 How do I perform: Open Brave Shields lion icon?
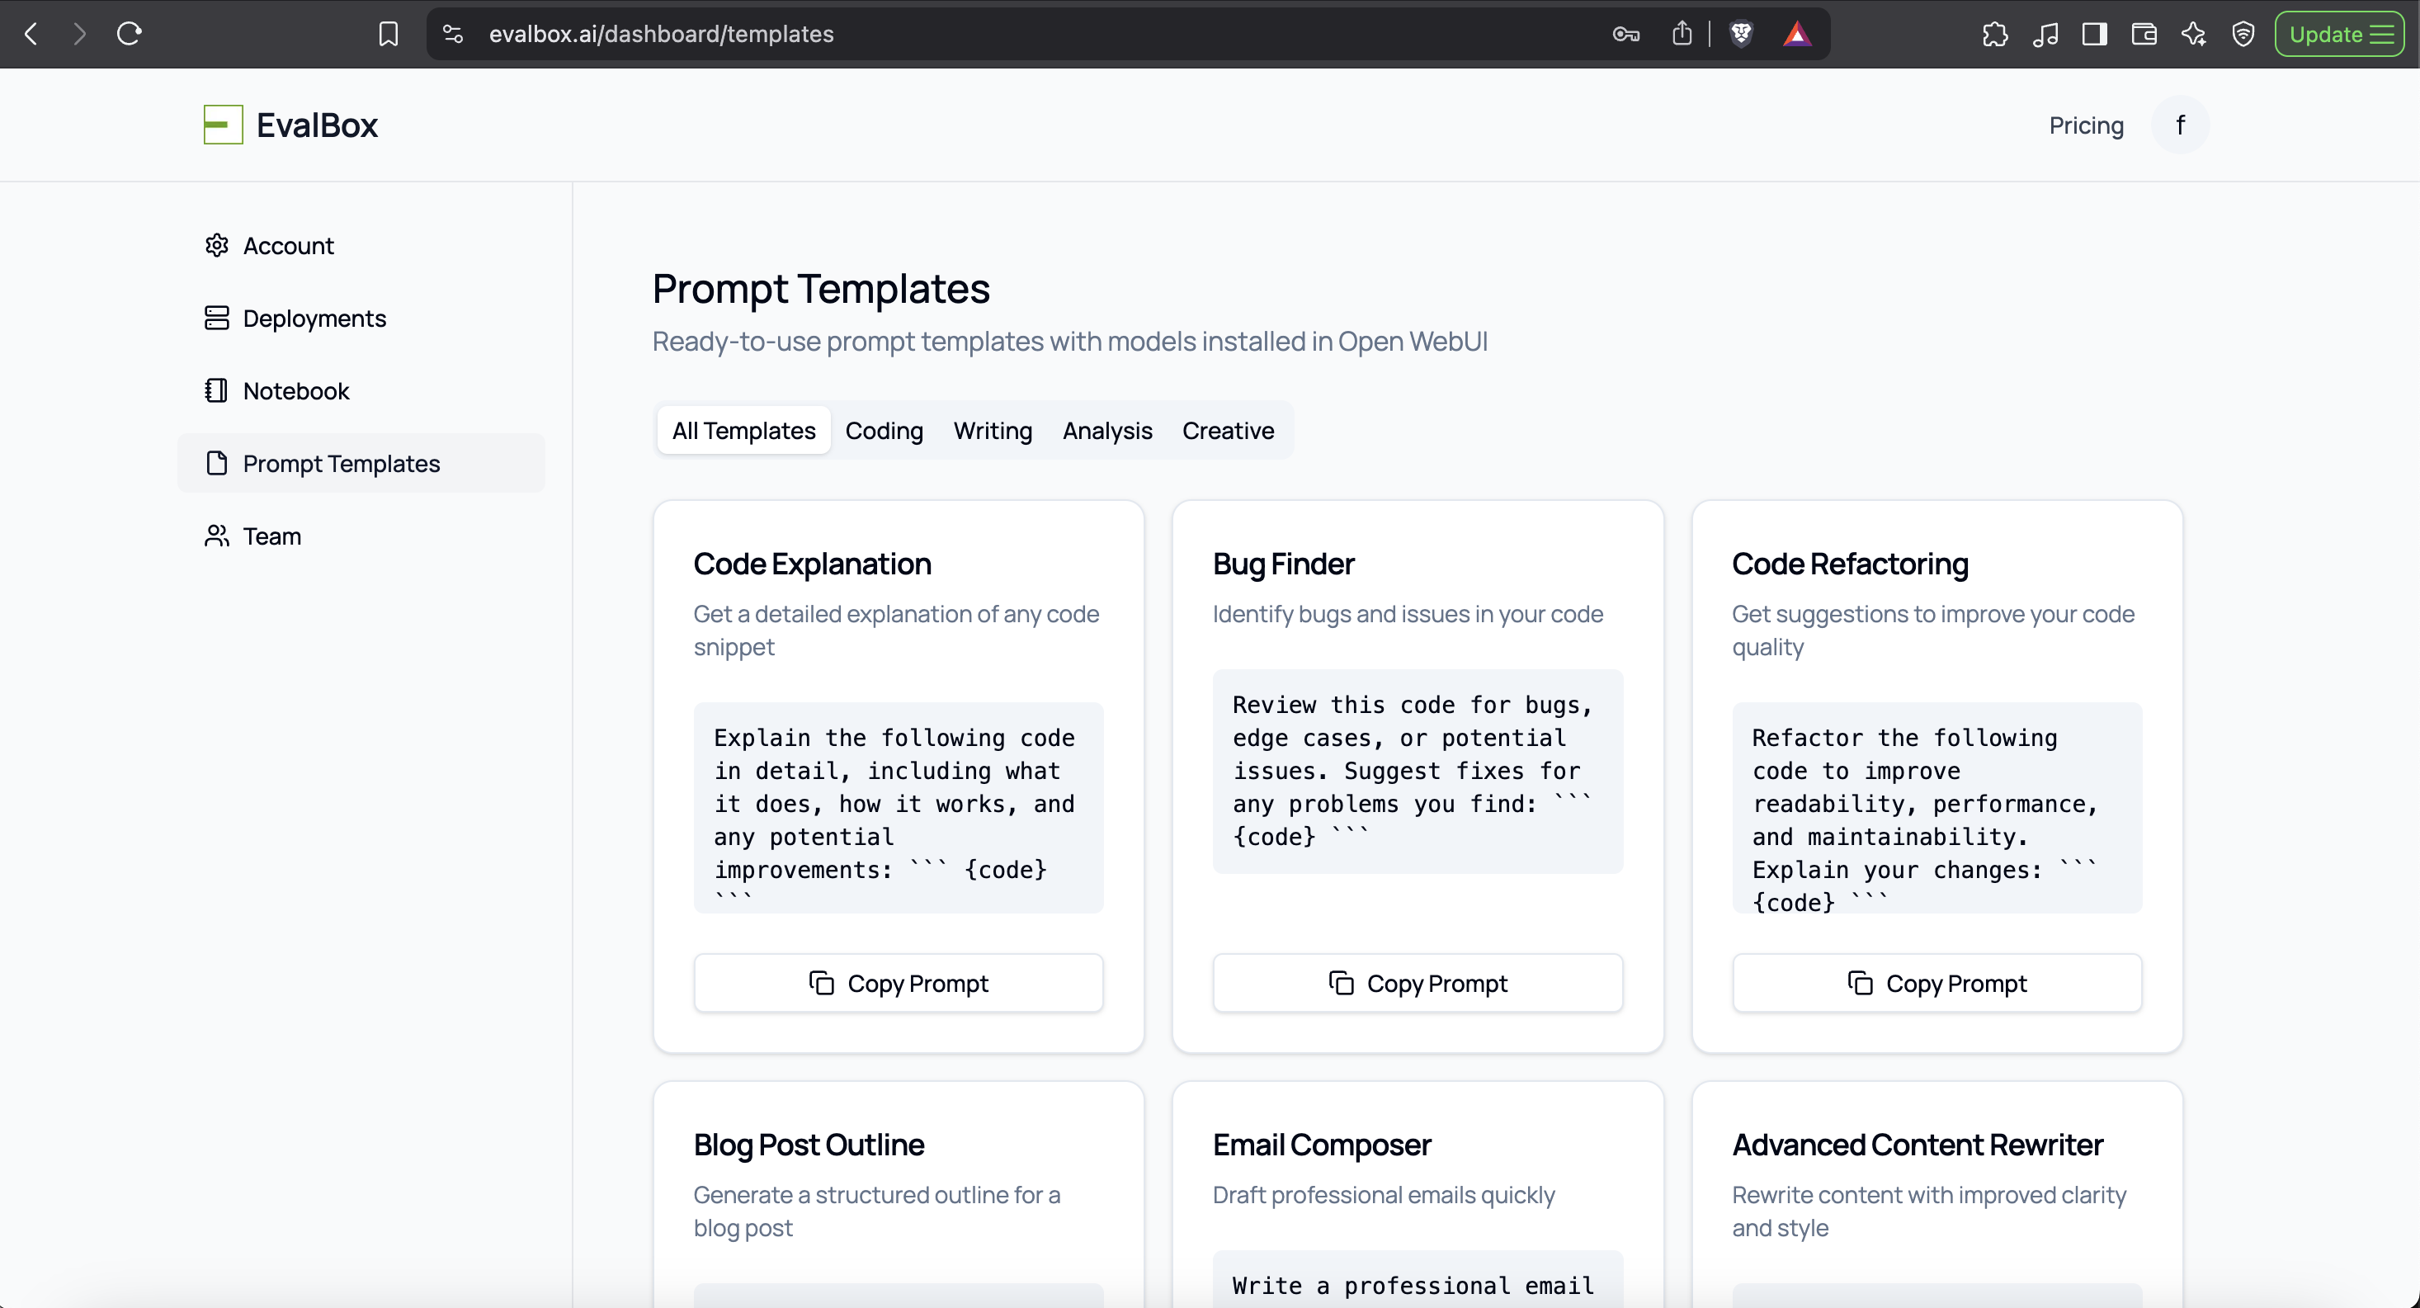1741,34
